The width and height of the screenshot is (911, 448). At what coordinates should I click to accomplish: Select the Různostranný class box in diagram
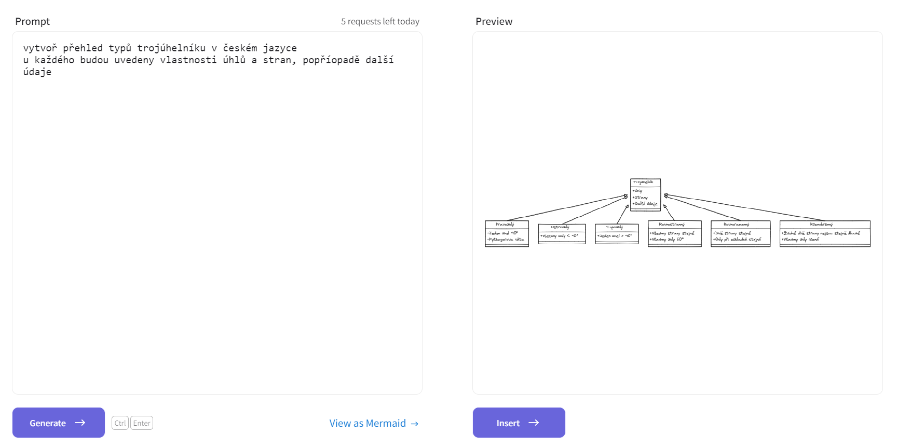click(825, 234)
